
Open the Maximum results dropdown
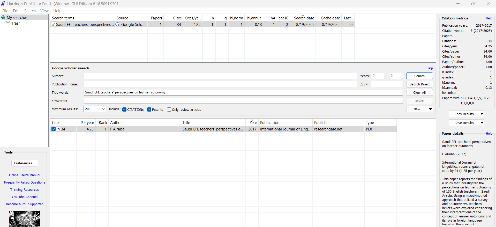(103, 109)
